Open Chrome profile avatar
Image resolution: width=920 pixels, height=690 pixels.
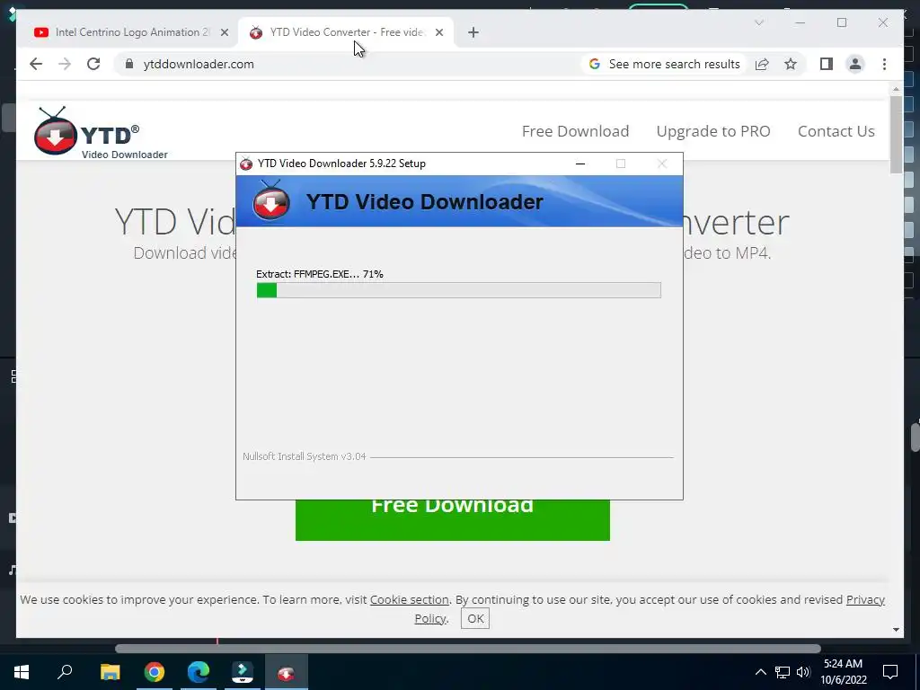[x=855, y=64]
